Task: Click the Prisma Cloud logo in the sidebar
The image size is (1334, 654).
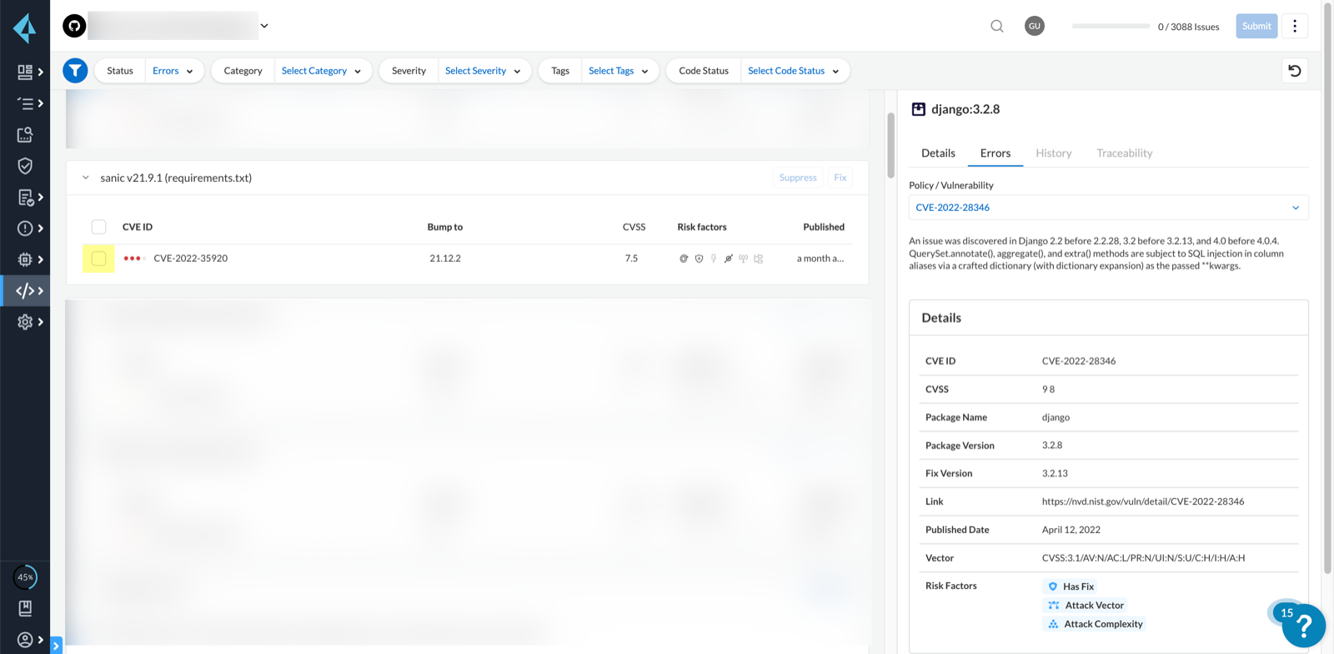Action: coord(25,28)
